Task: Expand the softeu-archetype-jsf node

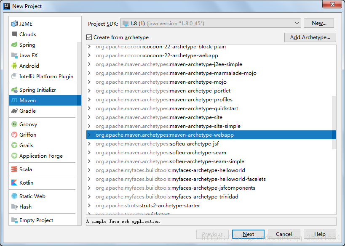Action: coord(89,144)
